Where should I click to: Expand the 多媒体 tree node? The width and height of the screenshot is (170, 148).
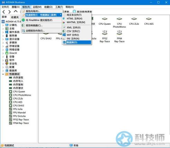(3, 43)
